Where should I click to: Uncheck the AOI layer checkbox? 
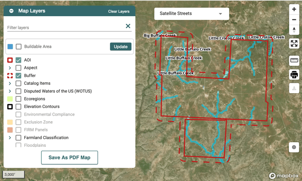tap(18, 60)
